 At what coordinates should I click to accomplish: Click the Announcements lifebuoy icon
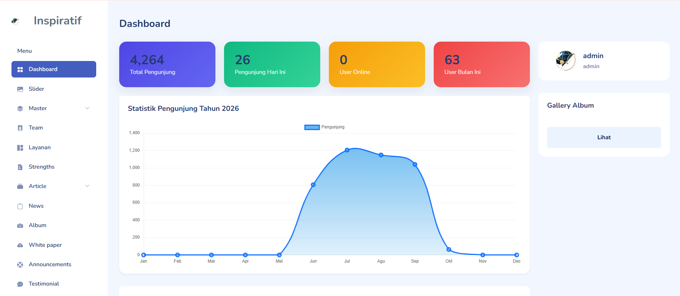[x=20, y=264]
